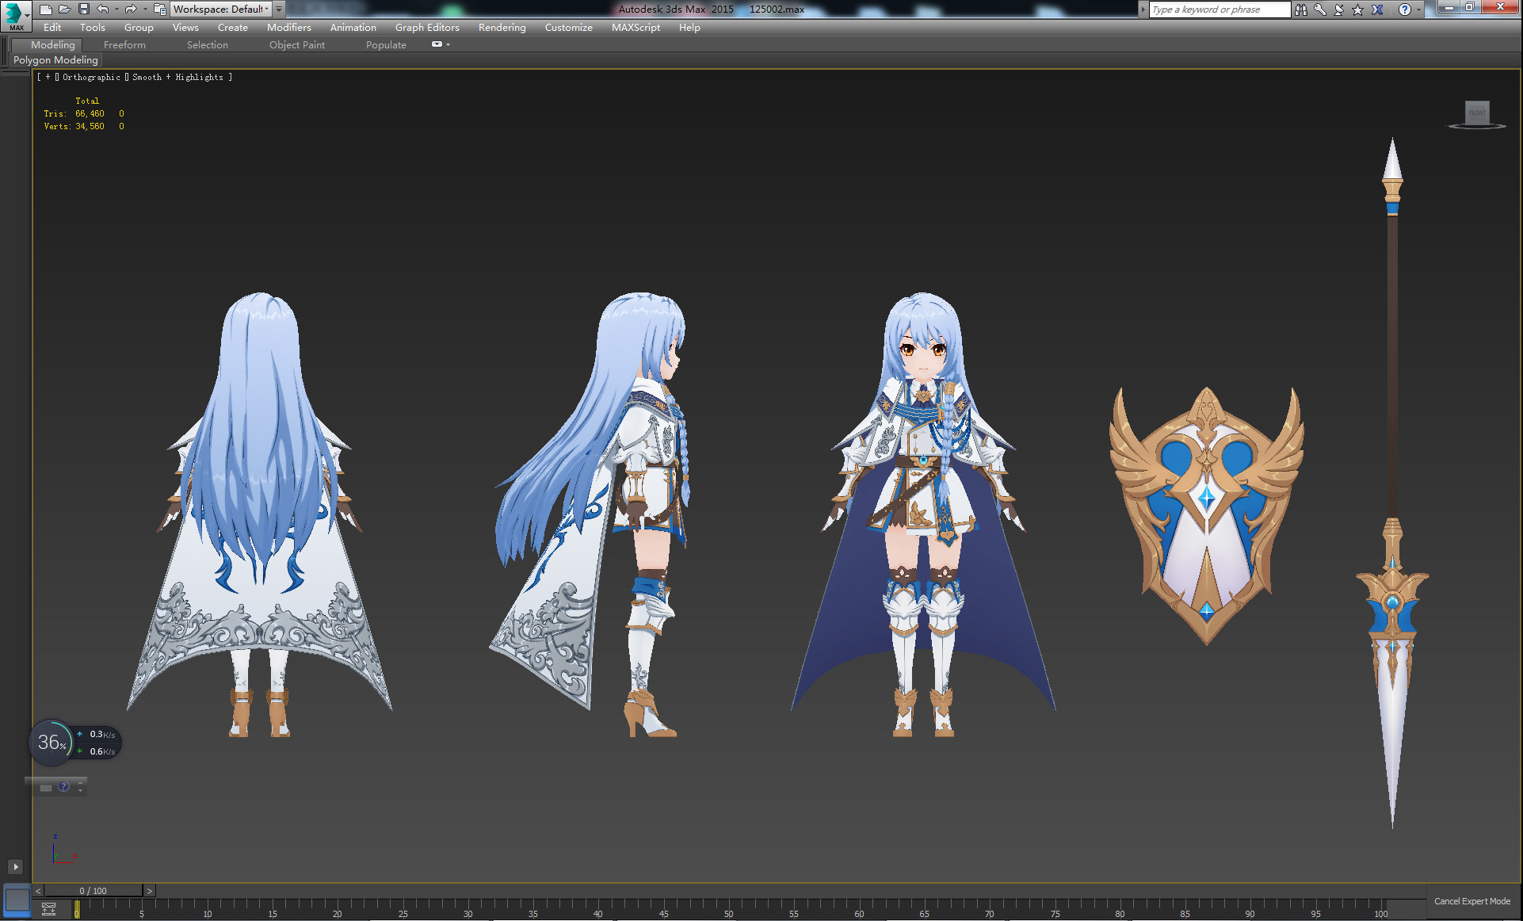Open Subscription Center key icon
This screenshot has height=921, width=1523.
(x=1320, y=10)
